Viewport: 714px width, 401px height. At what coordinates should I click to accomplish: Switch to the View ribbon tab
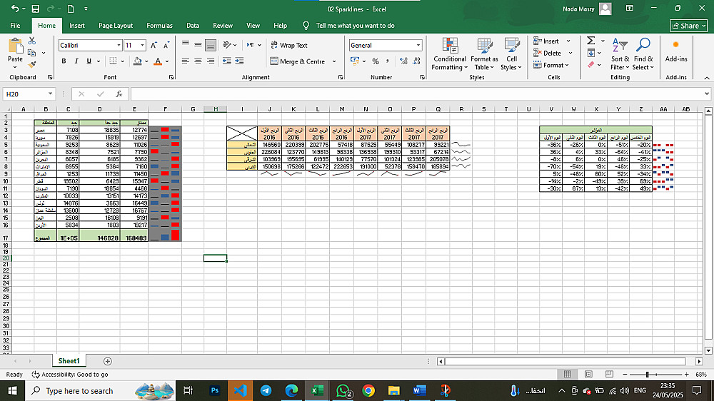click(x=253, y=26)
